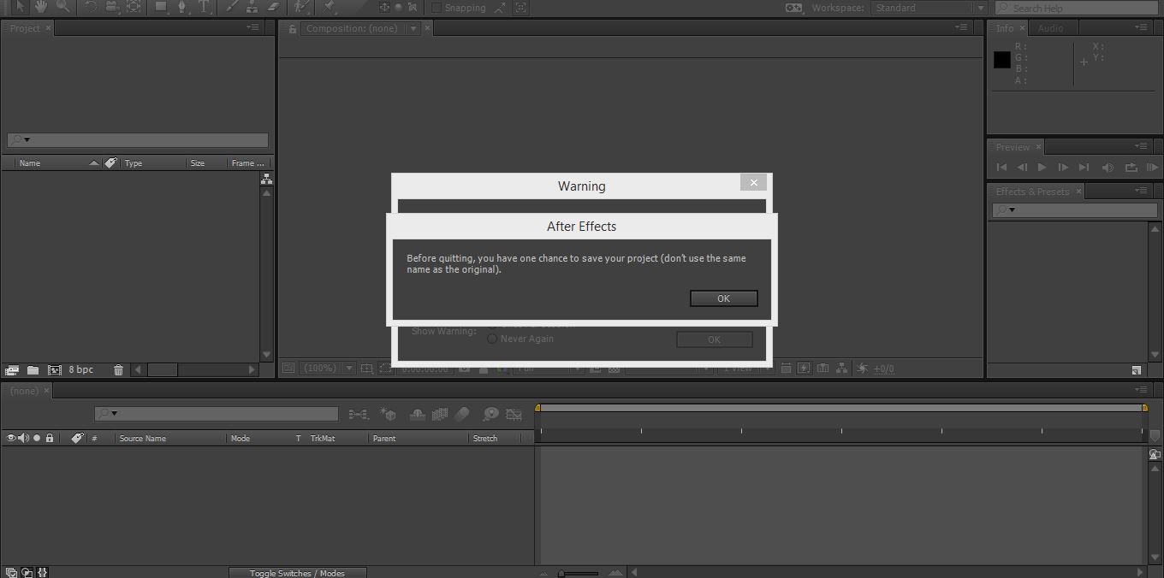Click the 8 bpc color depth setting
The width and height of the screenshot is (1164, 578).
[x=81, y=369]
